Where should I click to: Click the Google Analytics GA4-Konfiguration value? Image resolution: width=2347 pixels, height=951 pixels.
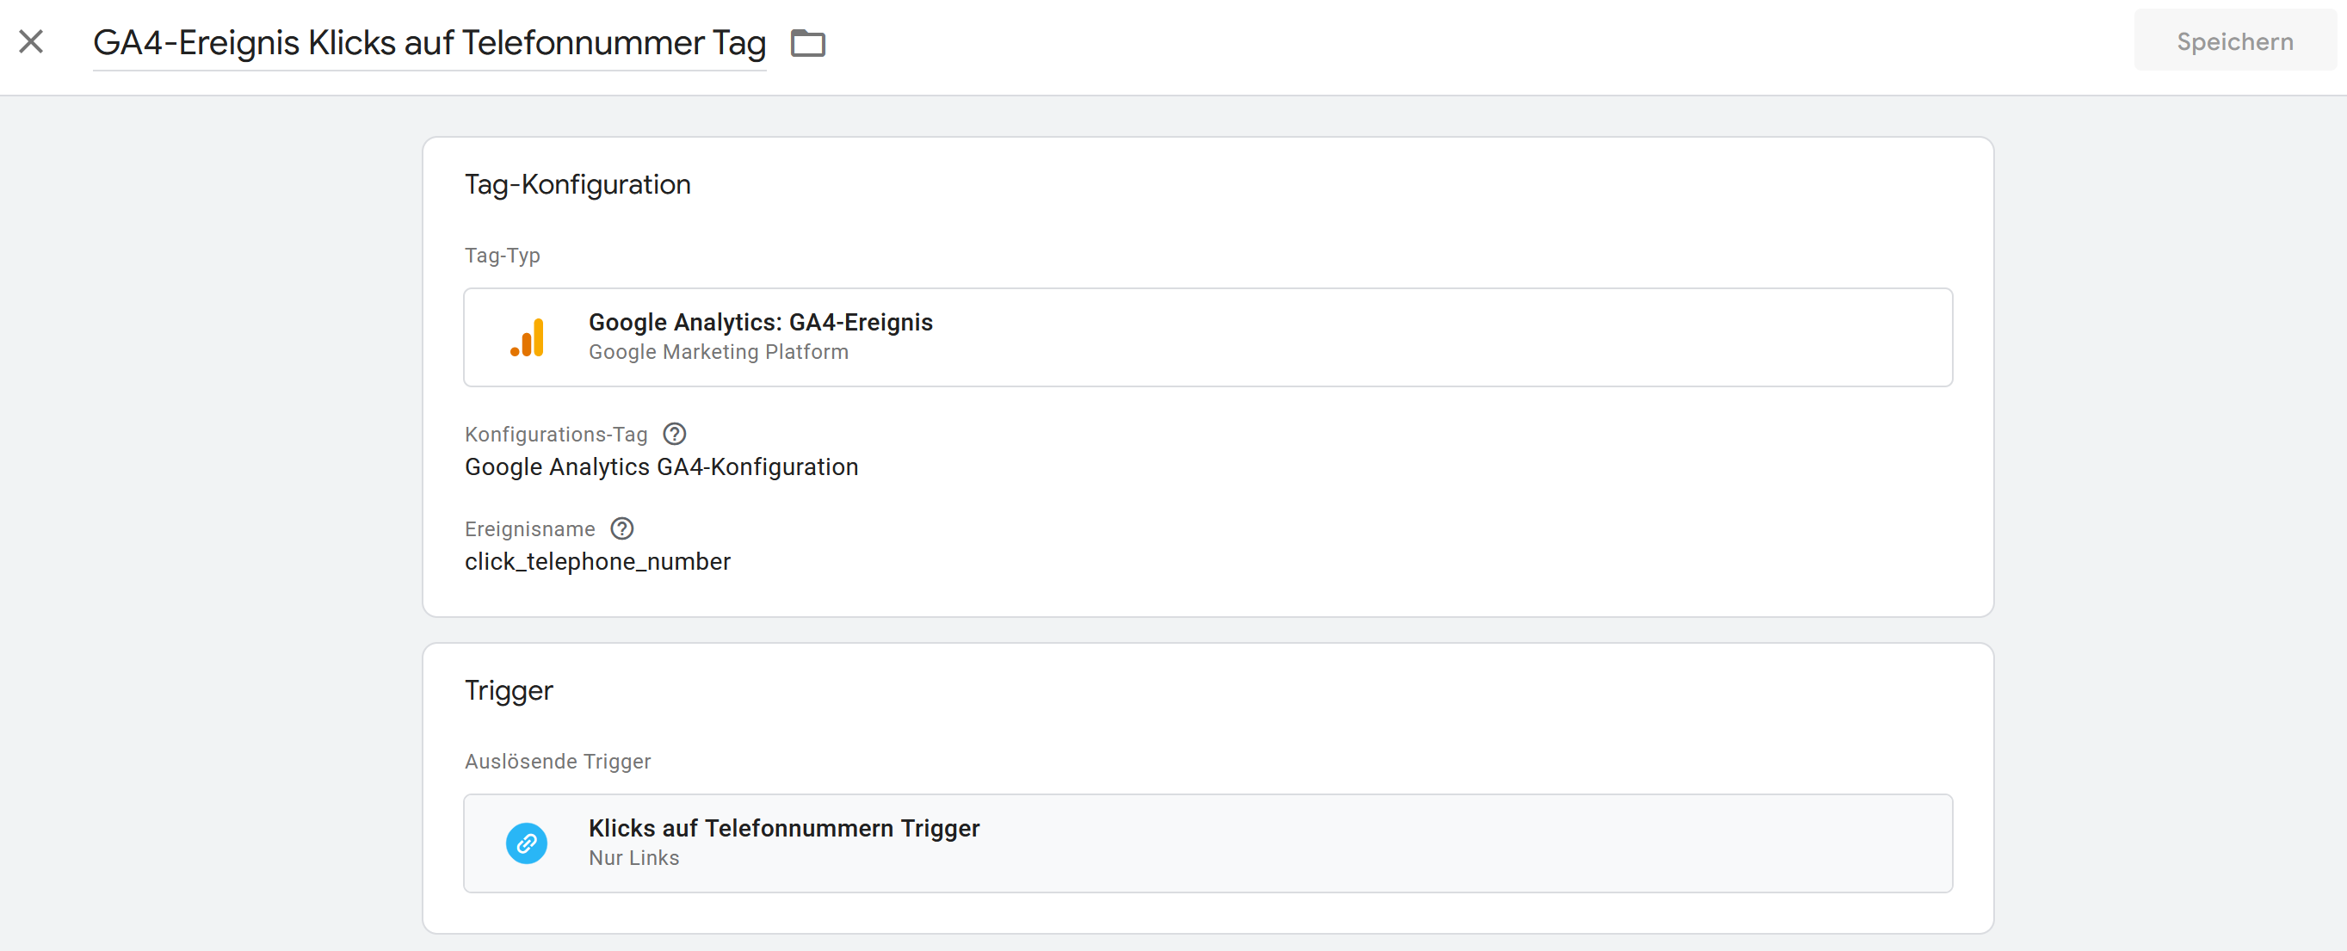(x=662, y=466)
